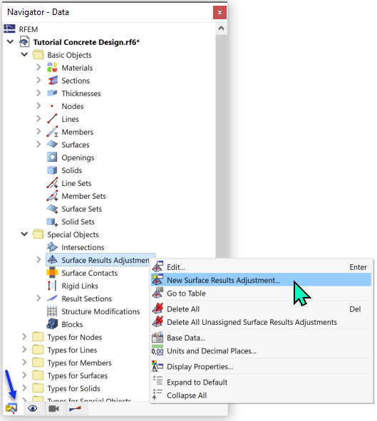Screen dimensions: 377x421
Task: Click the Lines icon
Action: pos(52,119)
